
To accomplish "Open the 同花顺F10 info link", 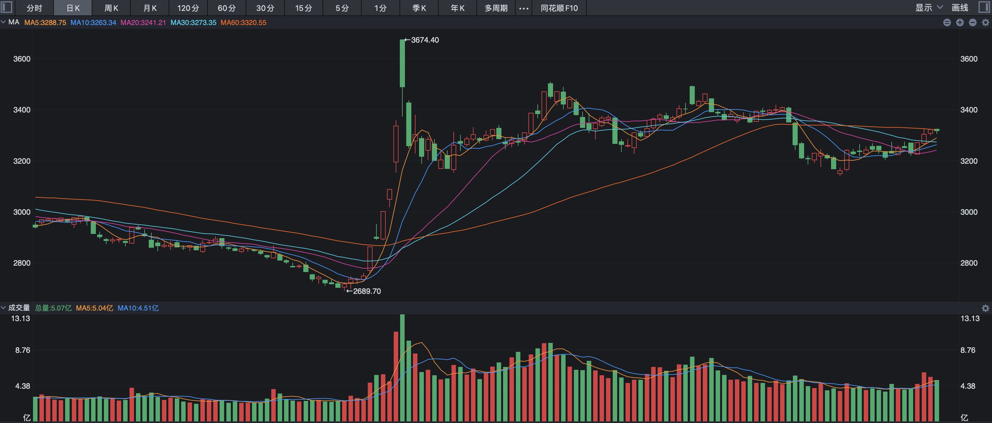I will 559,8.
